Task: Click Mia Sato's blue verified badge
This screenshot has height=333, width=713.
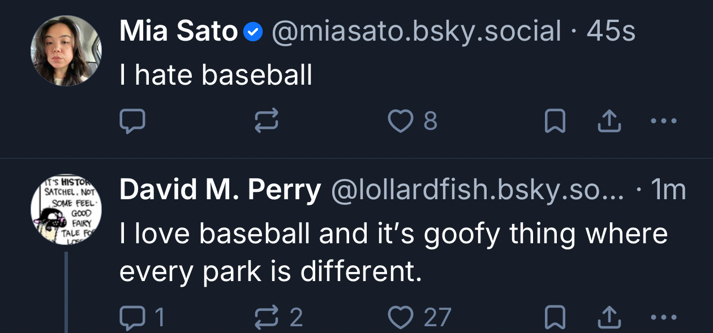Action: tap(252, 33)
